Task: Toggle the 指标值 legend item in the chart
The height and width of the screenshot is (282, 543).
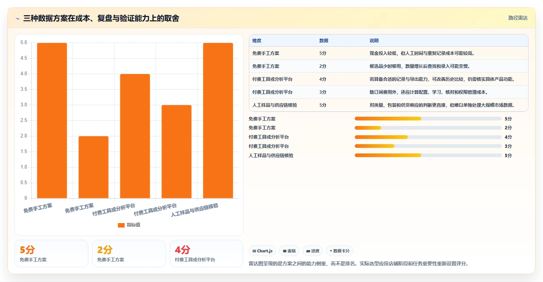Action: coord(129,225)
